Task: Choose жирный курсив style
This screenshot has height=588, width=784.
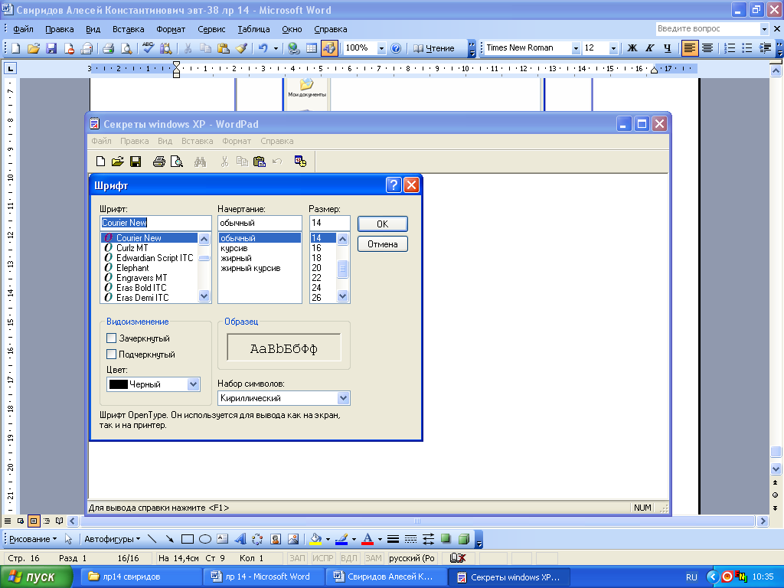Action: point(250,268)
